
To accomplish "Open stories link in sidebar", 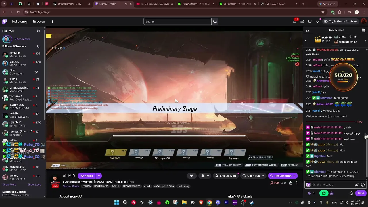I will click(x=22, y=39).
